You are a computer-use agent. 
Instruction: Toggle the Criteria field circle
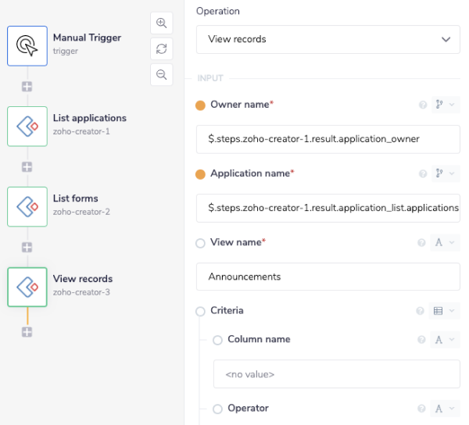(200, 311)
